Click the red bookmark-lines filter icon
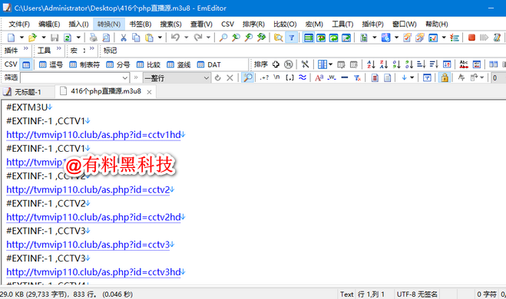 (x=375, y=77)
